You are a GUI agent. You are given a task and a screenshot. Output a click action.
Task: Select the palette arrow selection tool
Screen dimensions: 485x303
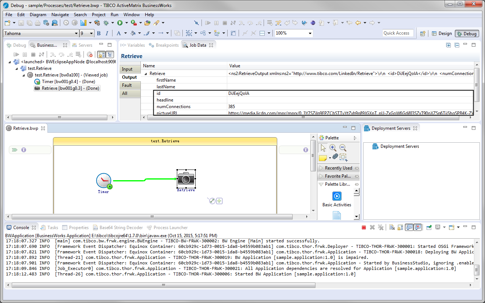(323, 148)
